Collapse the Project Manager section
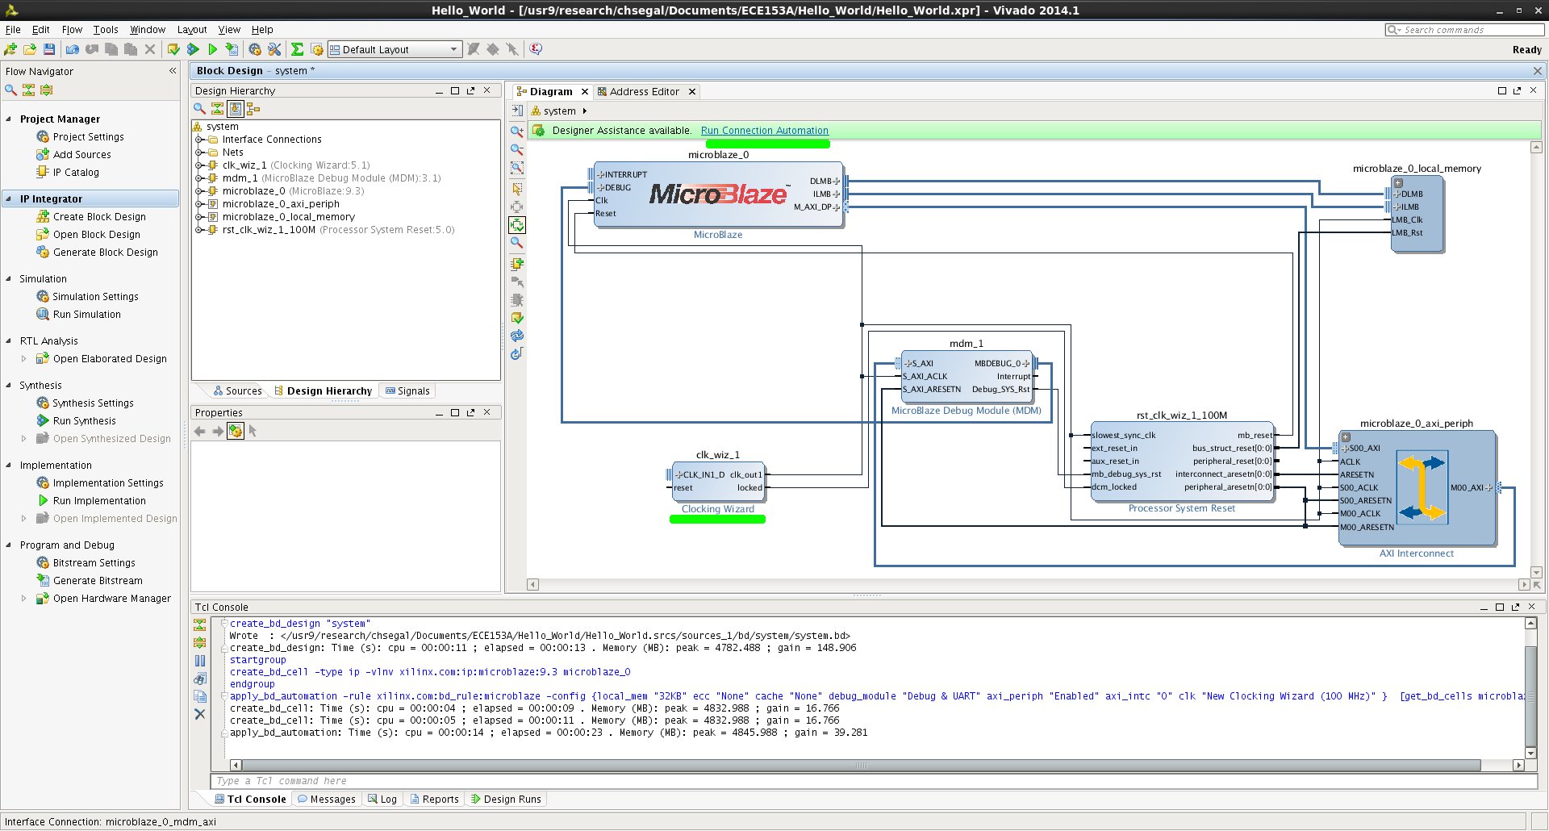Image resolution: width=1549 pixels, height=831 pixels. 9,119
